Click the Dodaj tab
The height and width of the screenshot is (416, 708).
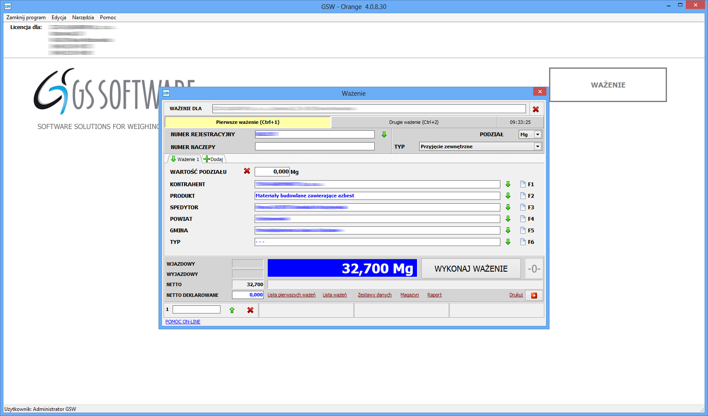pyautogui.click(x=214, y=159)
